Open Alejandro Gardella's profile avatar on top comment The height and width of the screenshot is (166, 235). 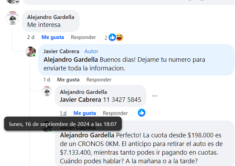point(12,18)
